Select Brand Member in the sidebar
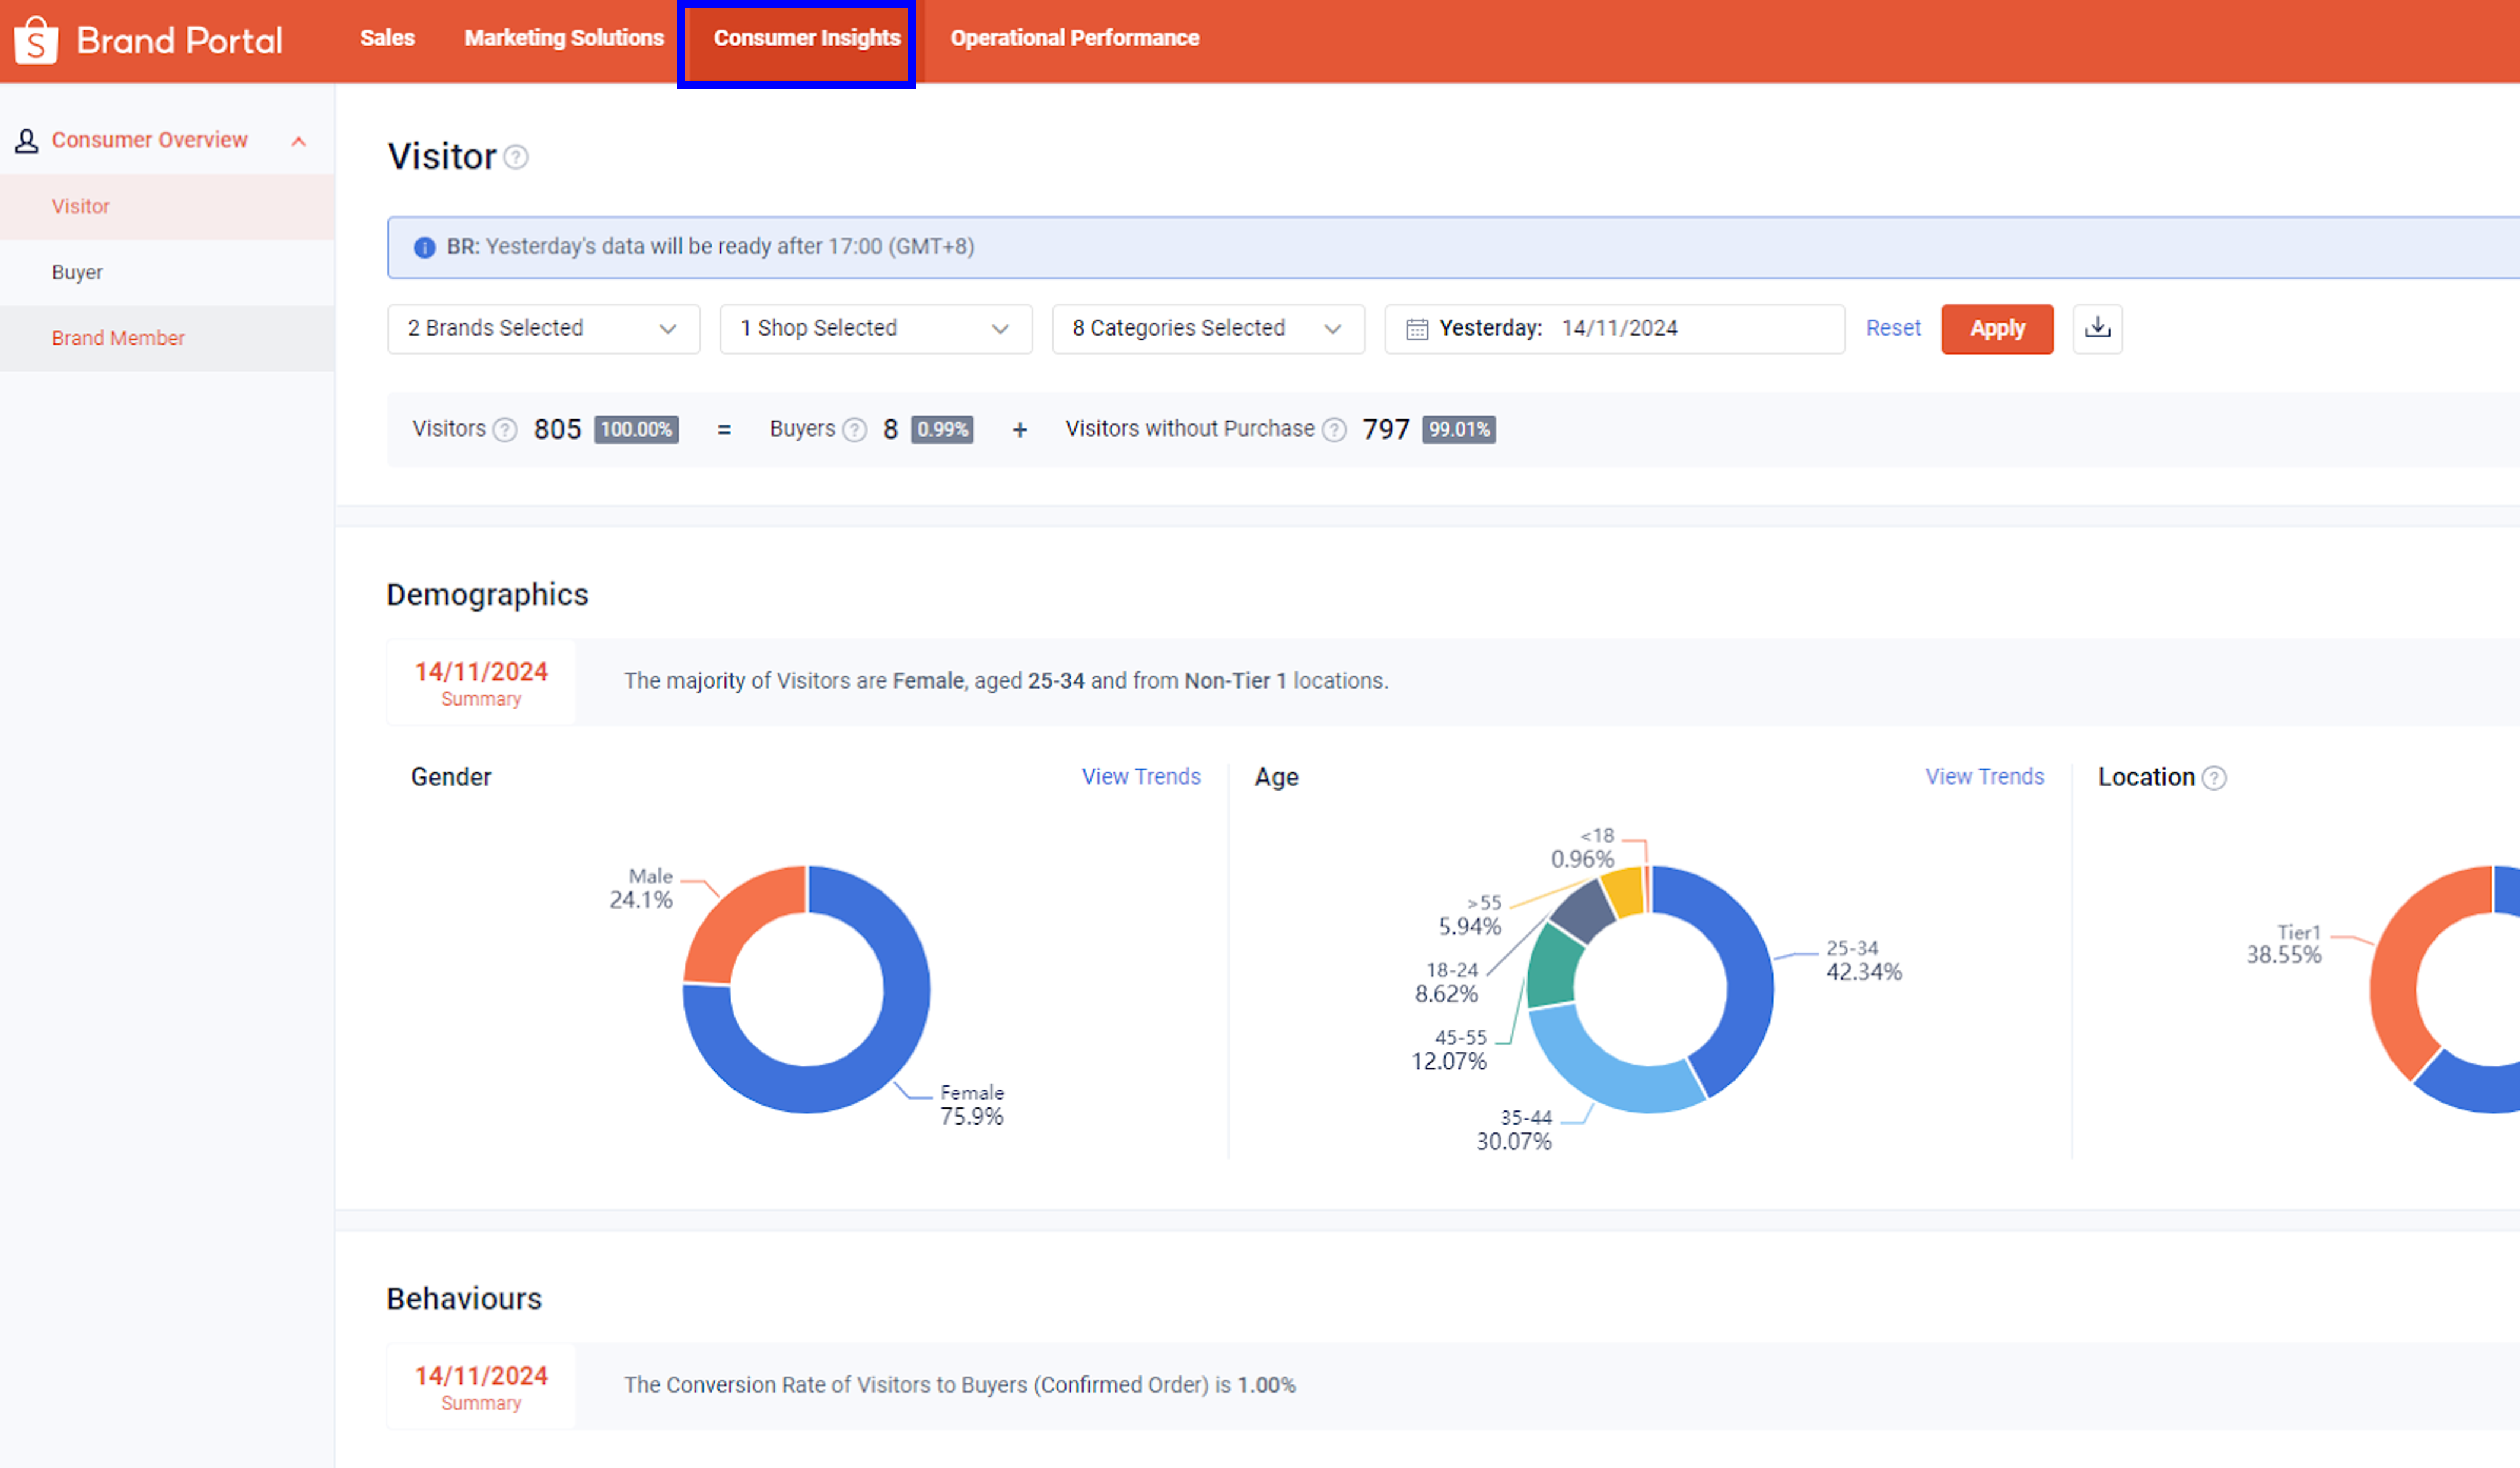 [118, 338]
